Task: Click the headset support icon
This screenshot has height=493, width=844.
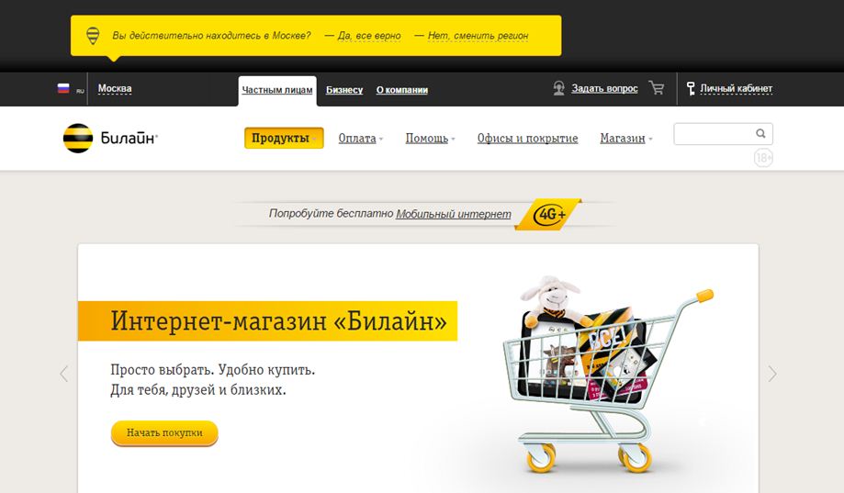Action: click(558, 88)
